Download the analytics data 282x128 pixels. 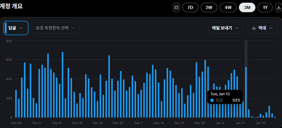click(279, 7)
